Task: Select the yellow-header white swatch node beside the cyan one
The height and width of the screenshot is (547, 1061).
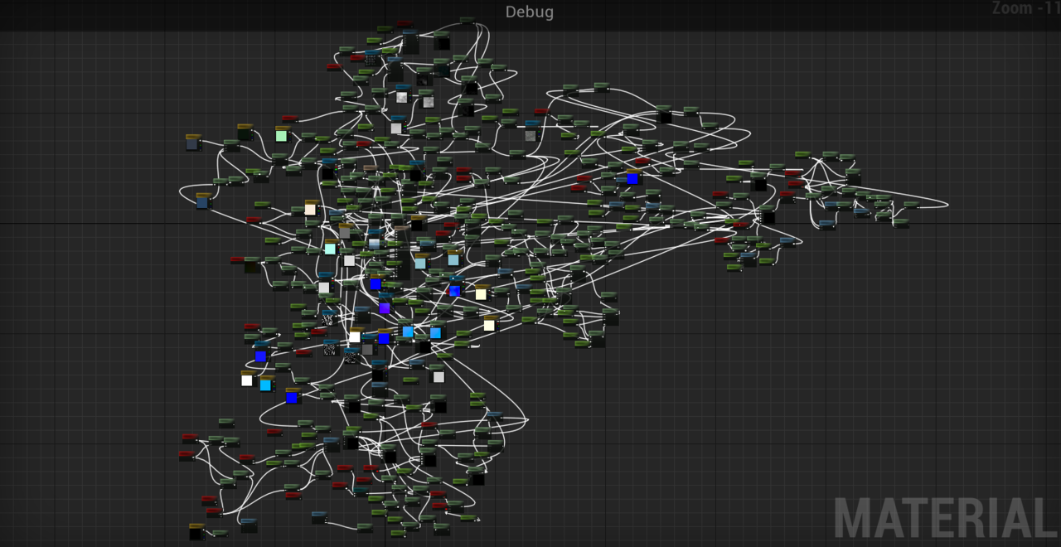Action: tap(247, 379)
